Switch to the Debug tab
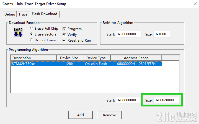This screenshot has height=124, width=199. click(10, 14)
